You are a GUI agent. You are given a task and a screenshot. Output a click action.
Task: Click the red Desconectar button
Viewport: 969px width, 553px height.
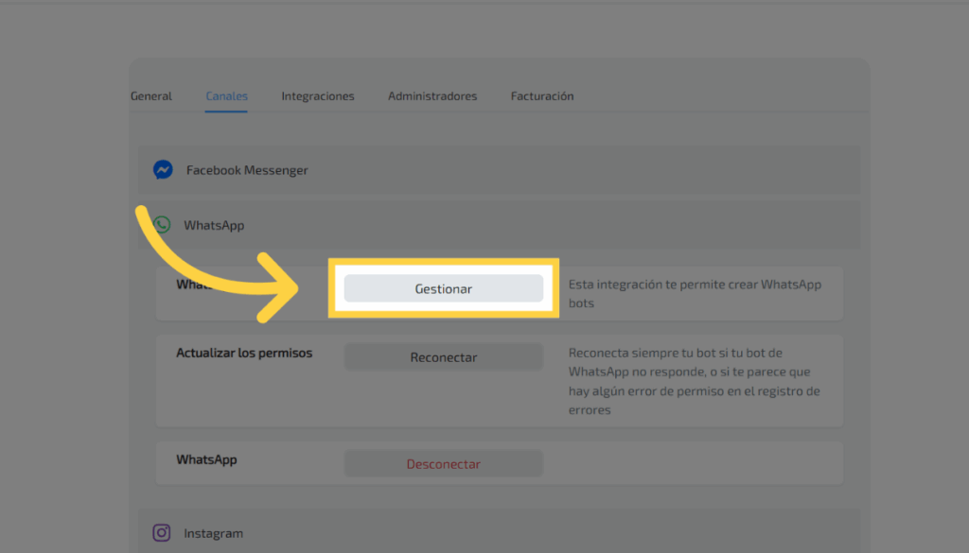pyautogui.click(x=443, y=464)
